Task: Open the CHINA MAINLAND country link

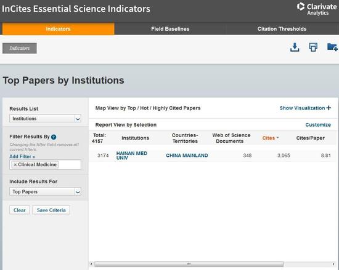Action: click(187, 155)
